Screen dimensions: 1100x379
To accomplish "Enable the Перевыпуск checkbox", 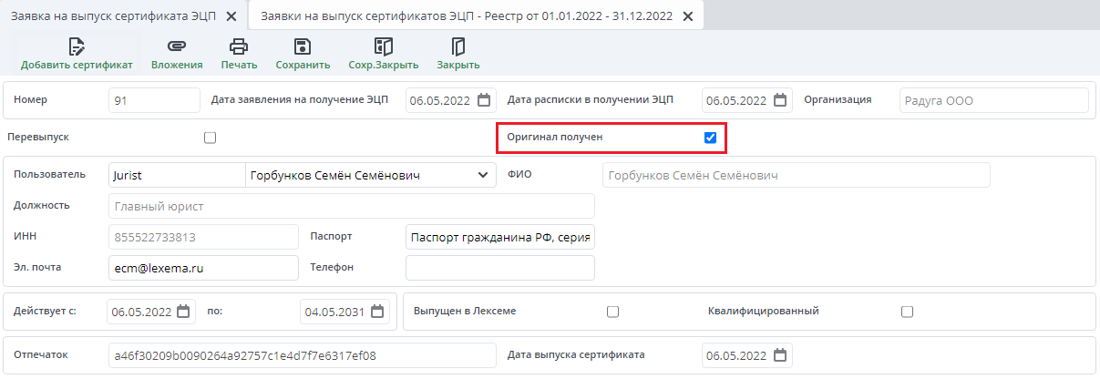I will coord(211,138).
